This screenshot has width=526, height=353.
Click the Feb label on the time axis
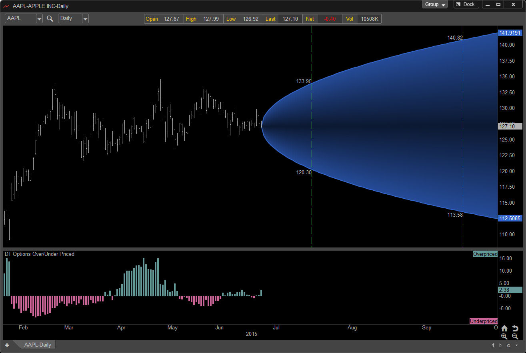pos(23,328)
